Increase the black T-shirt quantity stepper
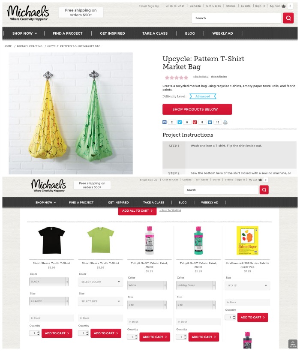300x351 pixels. coord(38,332)
